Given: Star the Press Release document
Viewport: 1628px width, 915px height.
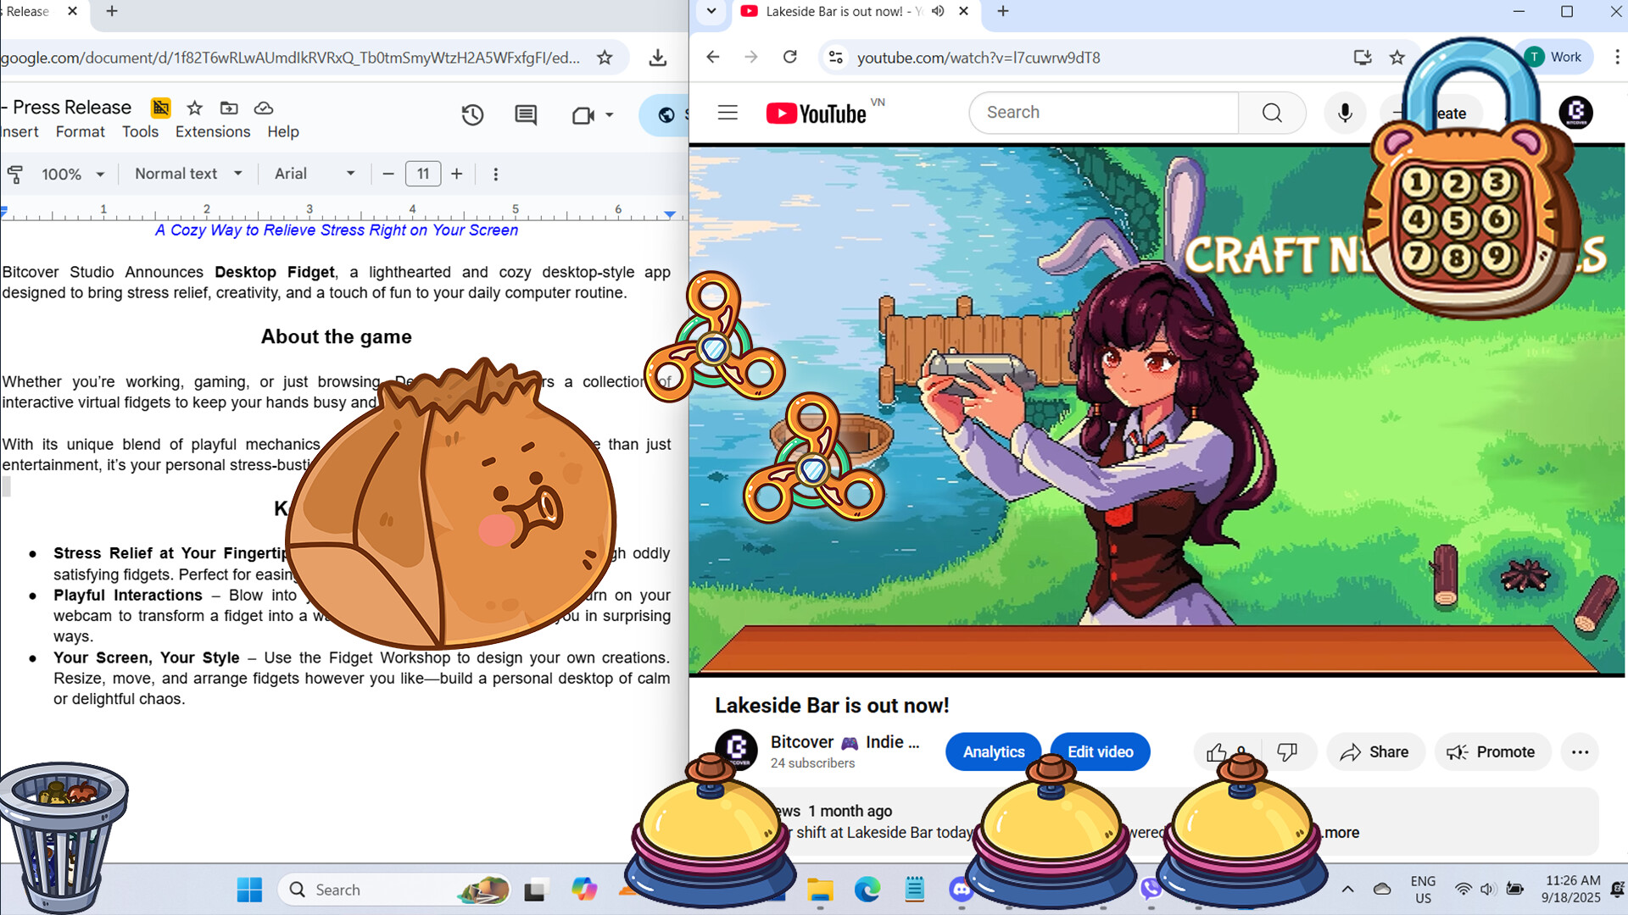Looking at the screenshot, I should point(194,108).
